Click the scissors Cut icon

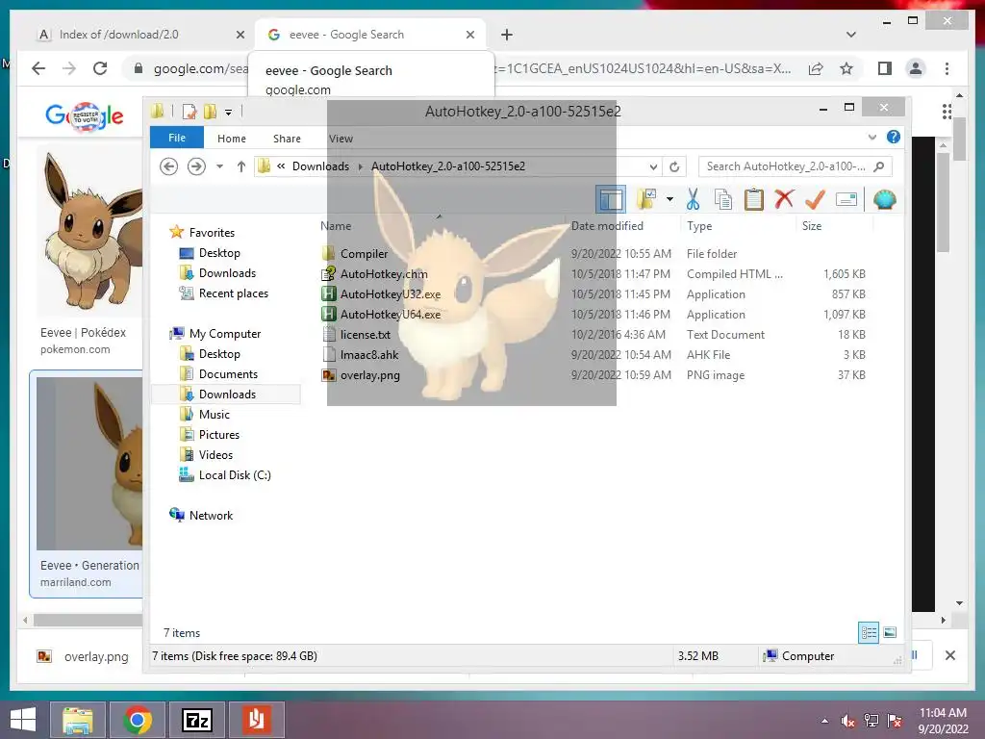(x=693, y=200)
